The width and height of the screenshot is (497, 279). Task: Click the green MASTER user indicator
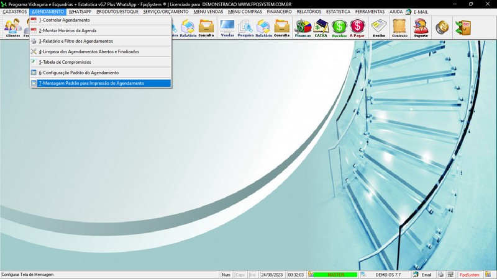[335, 275]
